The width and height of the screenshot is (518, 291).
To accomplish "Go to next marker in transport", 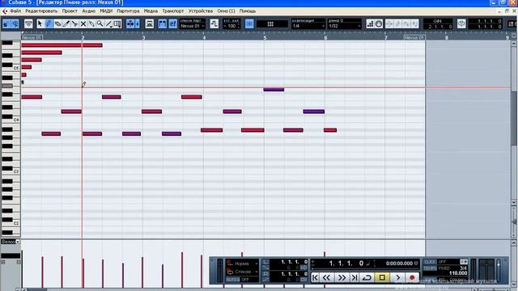I will [355, 278].
